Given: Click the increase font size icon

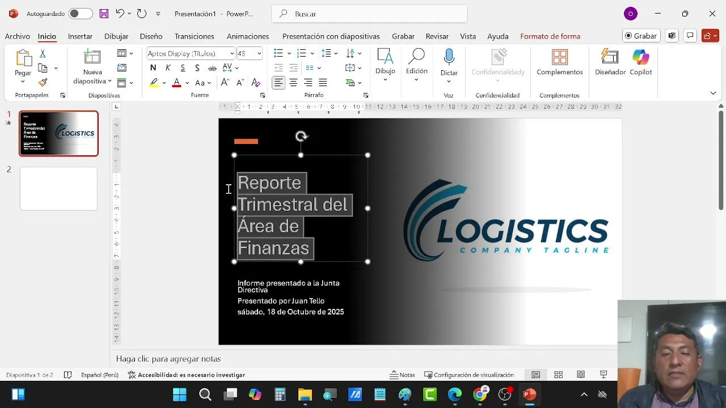Looking at the screenshot, I should tap(225, 83).
